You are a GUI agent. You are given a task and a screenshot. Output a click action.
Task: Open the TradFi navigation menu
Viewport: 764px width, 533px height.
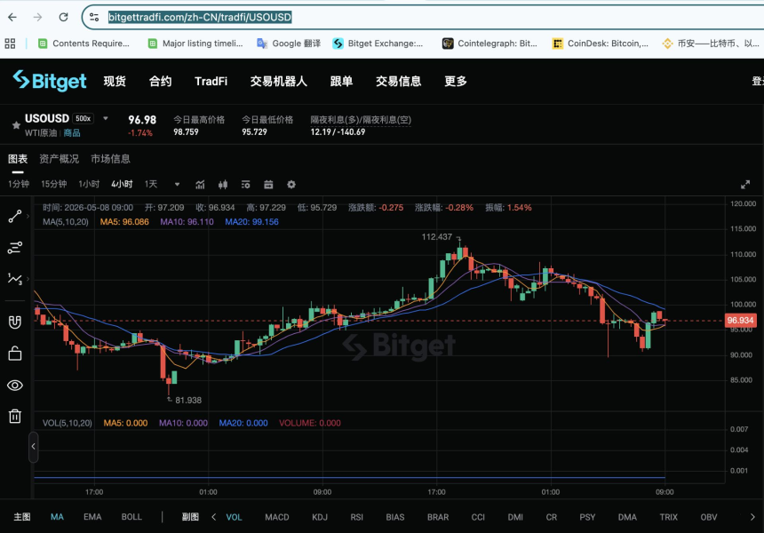pyautogui.click(x=211, y=82)
